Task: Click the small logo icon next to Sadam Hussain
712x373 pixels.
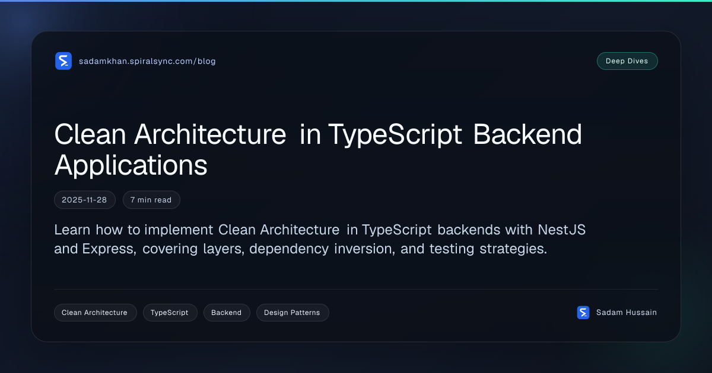Action: pyautogui.click(x=583, y=313)
